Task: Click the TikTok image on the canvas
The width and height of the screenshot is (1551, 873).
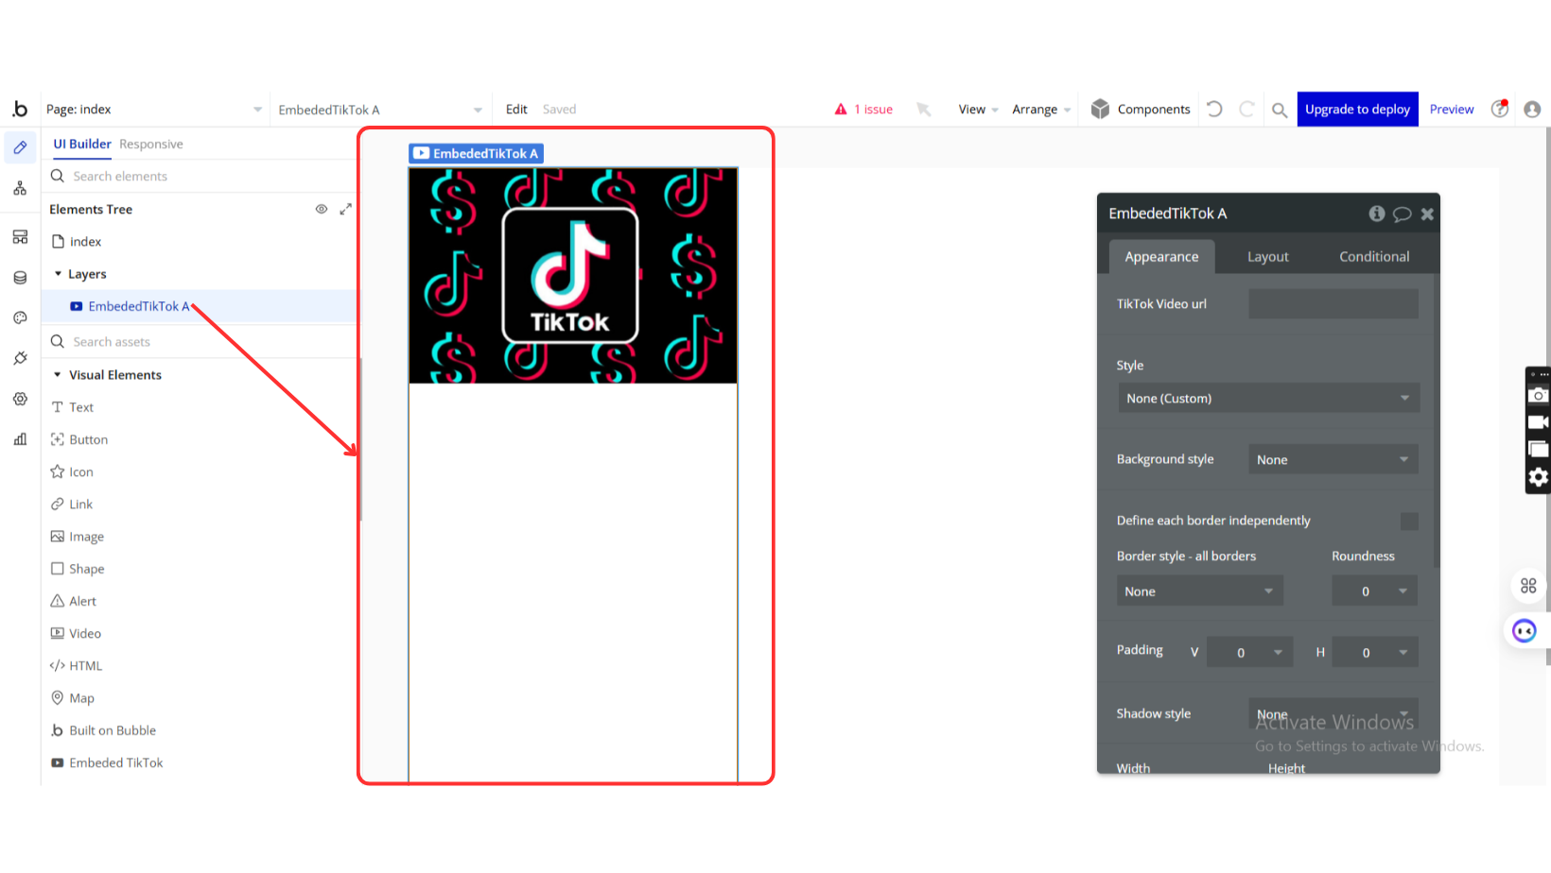Action: point(573,276)
